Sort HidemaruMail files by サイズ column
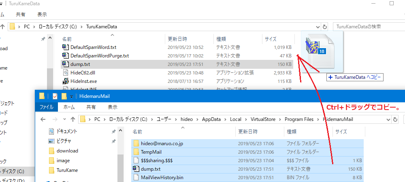405x182 pixels. click(x=341, y=131)
